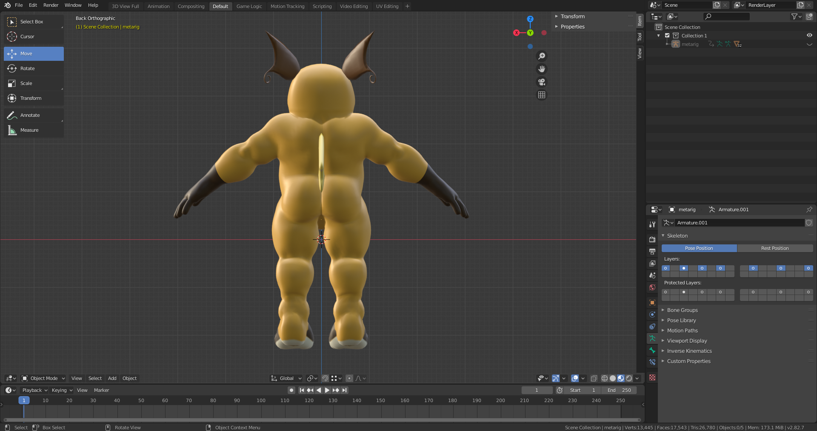Choose the Scale tool

[x=34, y=83]
